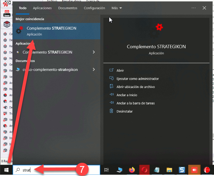Image resolution: width=214 pixels, height=176 pixels.
Task: Select Ejecutar como administrador
Action: coord(138,79)
